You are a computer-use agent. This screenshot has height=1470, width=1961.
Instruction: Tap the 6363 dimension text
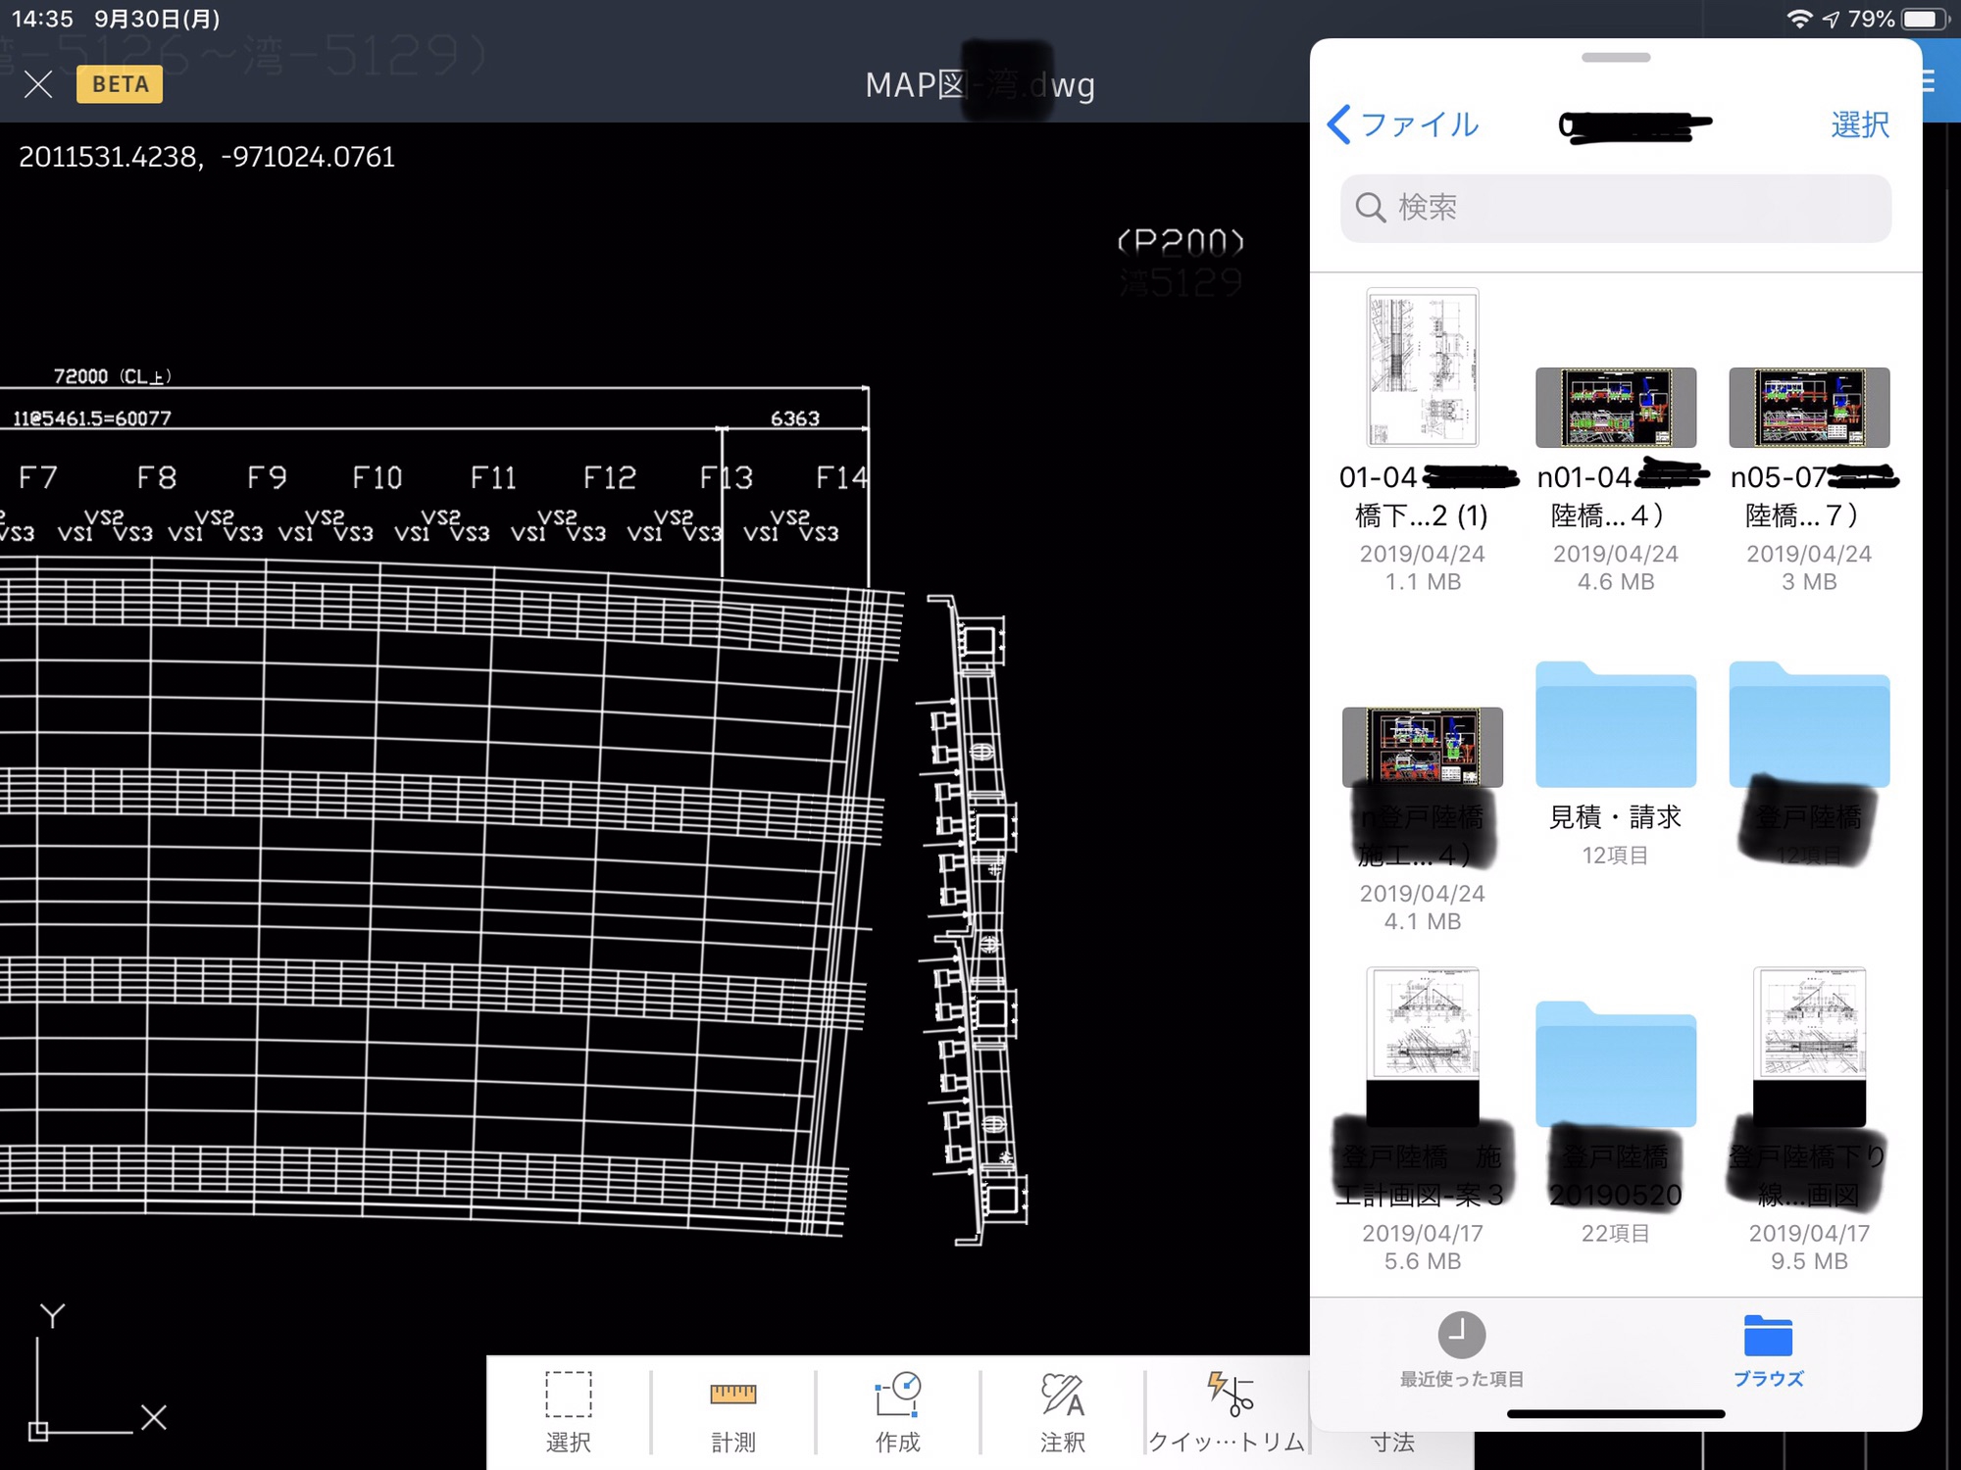(x=794, y=418)
